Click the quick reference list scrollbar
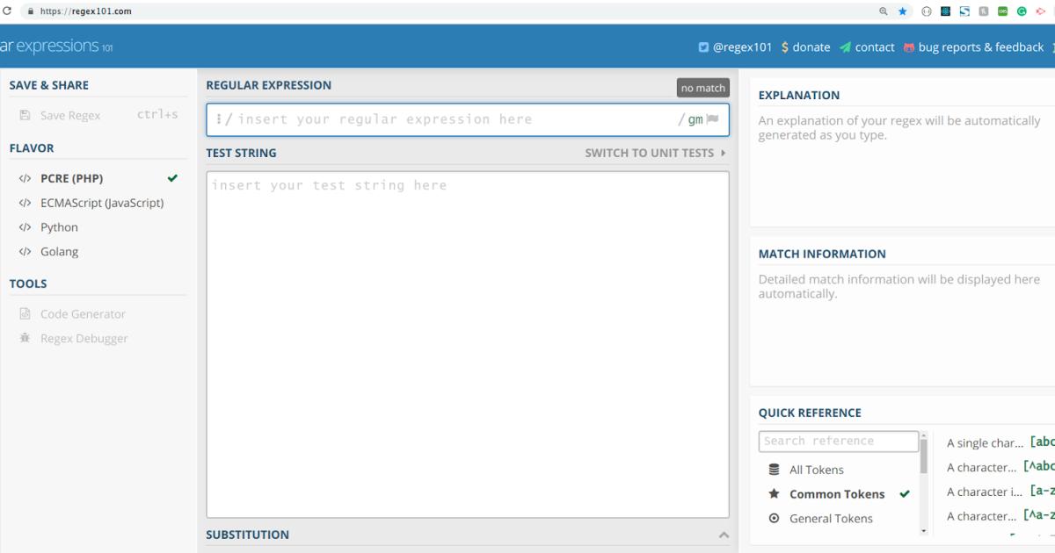The height and width of the screenshot is (553, 1055). (923, 456)
